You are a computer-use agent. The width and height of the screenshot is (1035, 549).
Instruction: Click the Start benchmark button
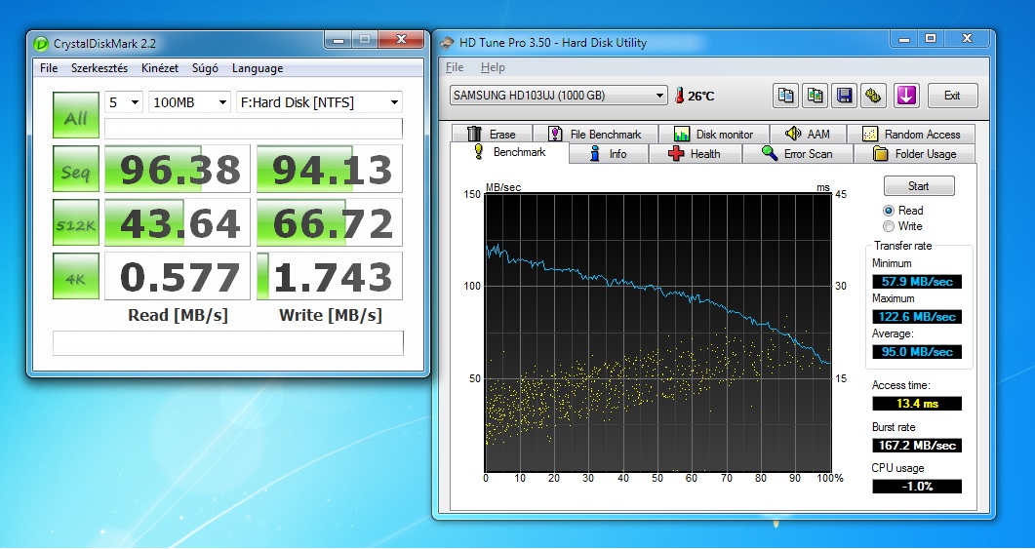tap(919, 186)
